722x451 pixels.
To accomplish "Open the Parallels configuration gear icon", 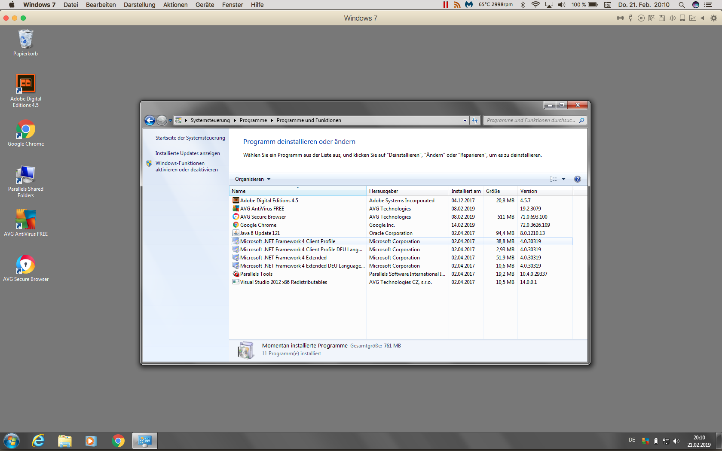I will (x=714, y=18).
